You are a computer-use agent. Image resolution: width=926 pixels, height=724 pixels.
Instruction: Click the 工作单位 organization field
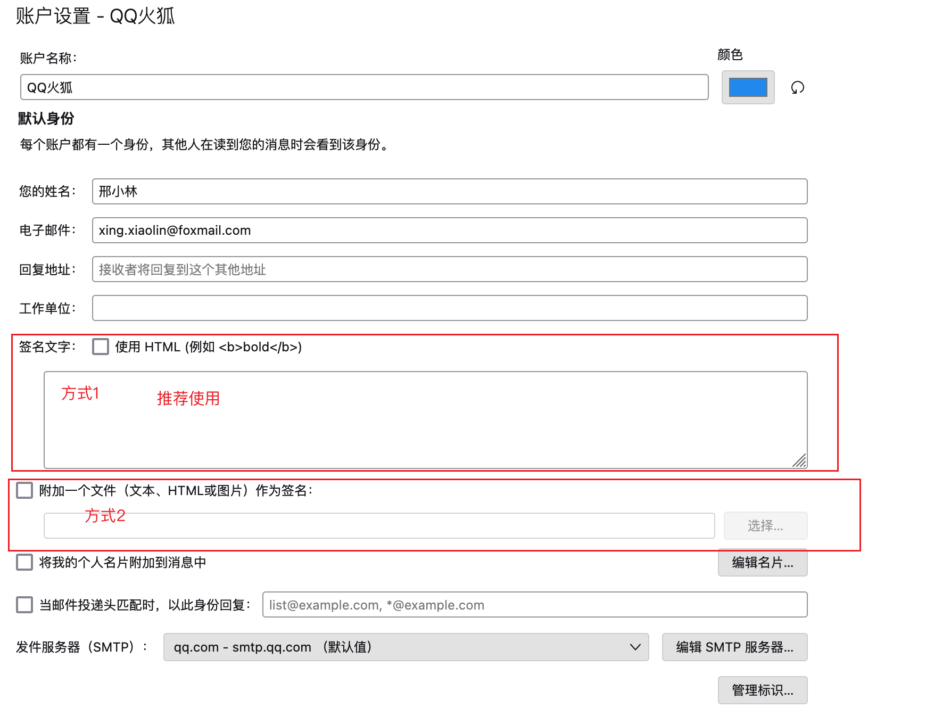[x=449, y=308]
